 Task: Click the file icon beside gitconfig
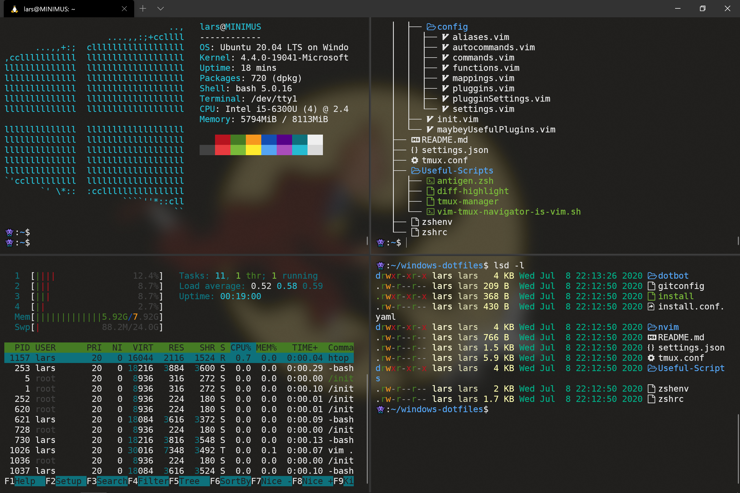(651, 286)
